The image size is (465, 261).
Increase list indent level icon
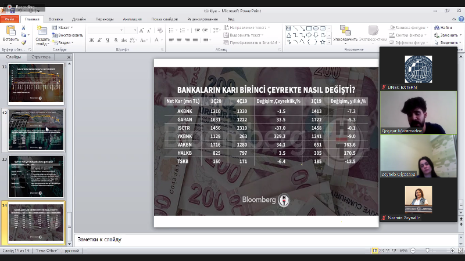[x=205, y=30]
